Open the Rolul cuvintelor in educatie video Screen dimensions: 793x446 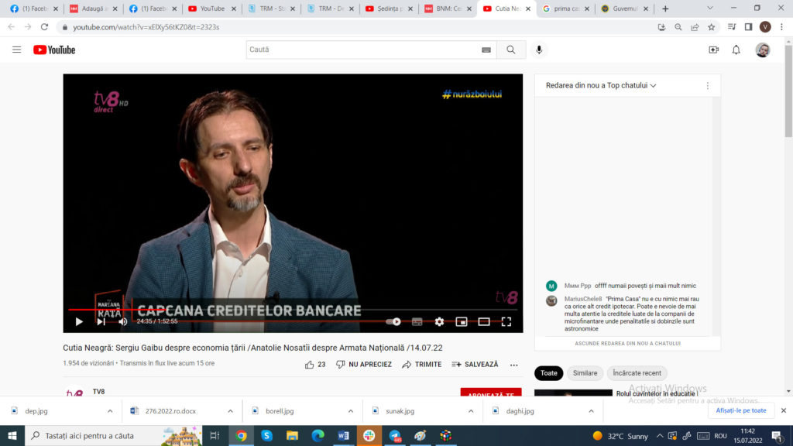[x=657, y=393]
